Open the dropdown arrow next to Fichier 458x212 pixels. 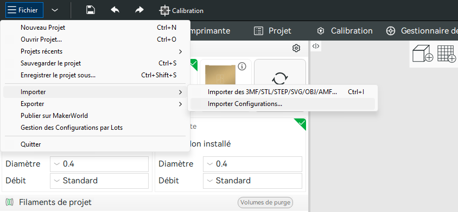(55, 10)
